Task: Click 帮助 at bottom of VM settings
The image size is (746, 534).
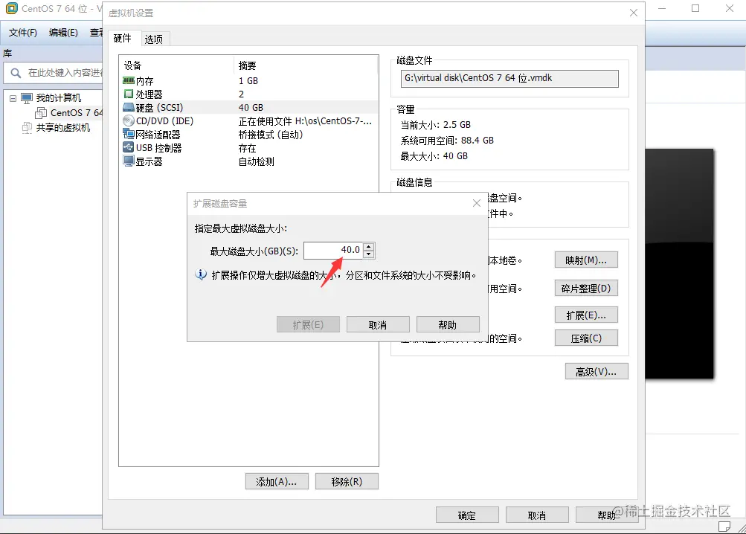Action: pyautogui.click(x=607, y=515)
